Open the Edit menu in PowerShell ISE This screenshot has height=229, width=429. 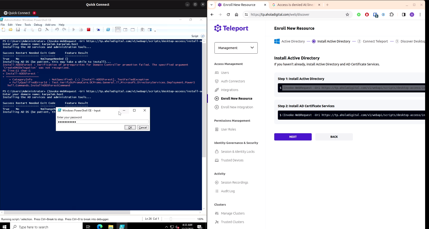(10, 25)
